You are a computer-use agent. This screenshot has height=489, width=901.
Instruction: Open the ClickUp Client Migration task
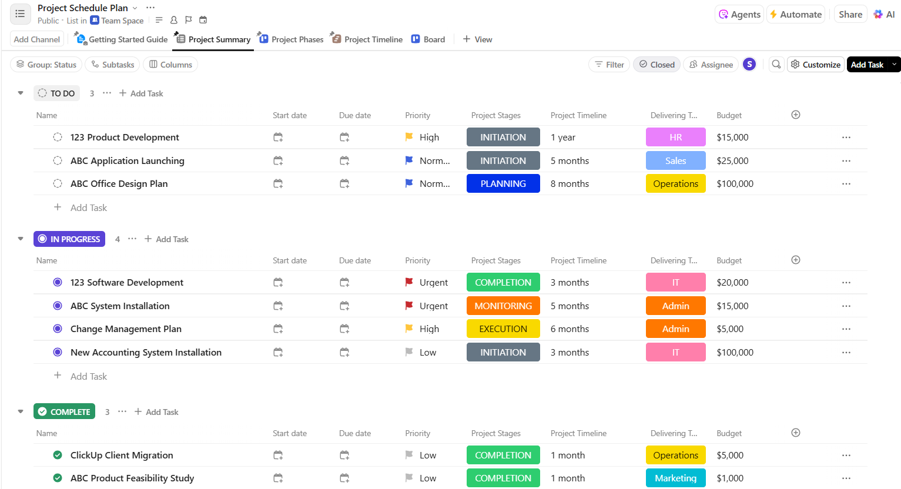pos(122,455)
